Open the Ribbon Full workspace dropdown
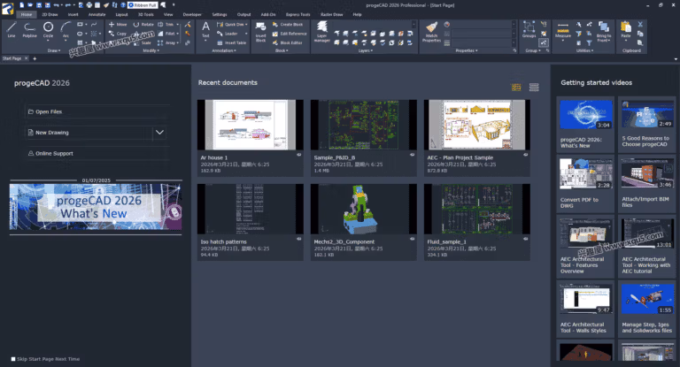The image size is (680, 367). click(143, 5)
